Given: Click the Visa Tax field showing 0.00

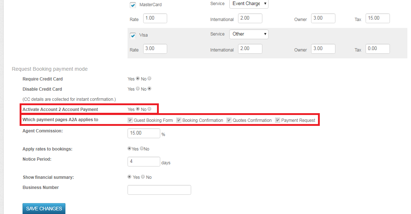Looking at the screenshot, I should tap(378, 49).
